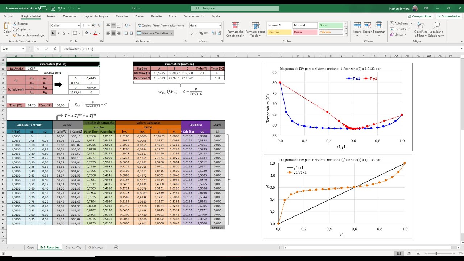Apply percent style format
Screen dimensions: 464x261
[x=201, y=33]
